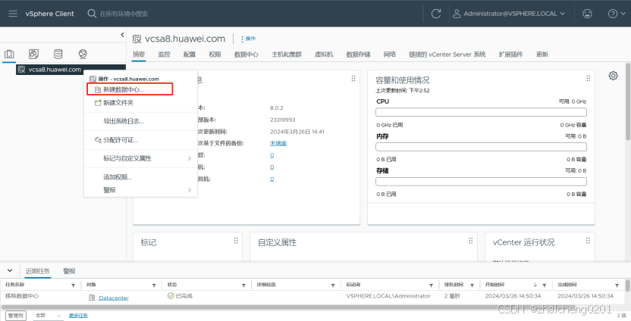Grab the vCenter details card drag handle

coord(353,78)
